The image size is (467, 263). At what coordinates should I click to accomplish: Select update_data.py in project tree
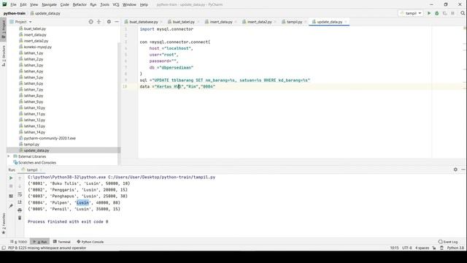(36, 150)
